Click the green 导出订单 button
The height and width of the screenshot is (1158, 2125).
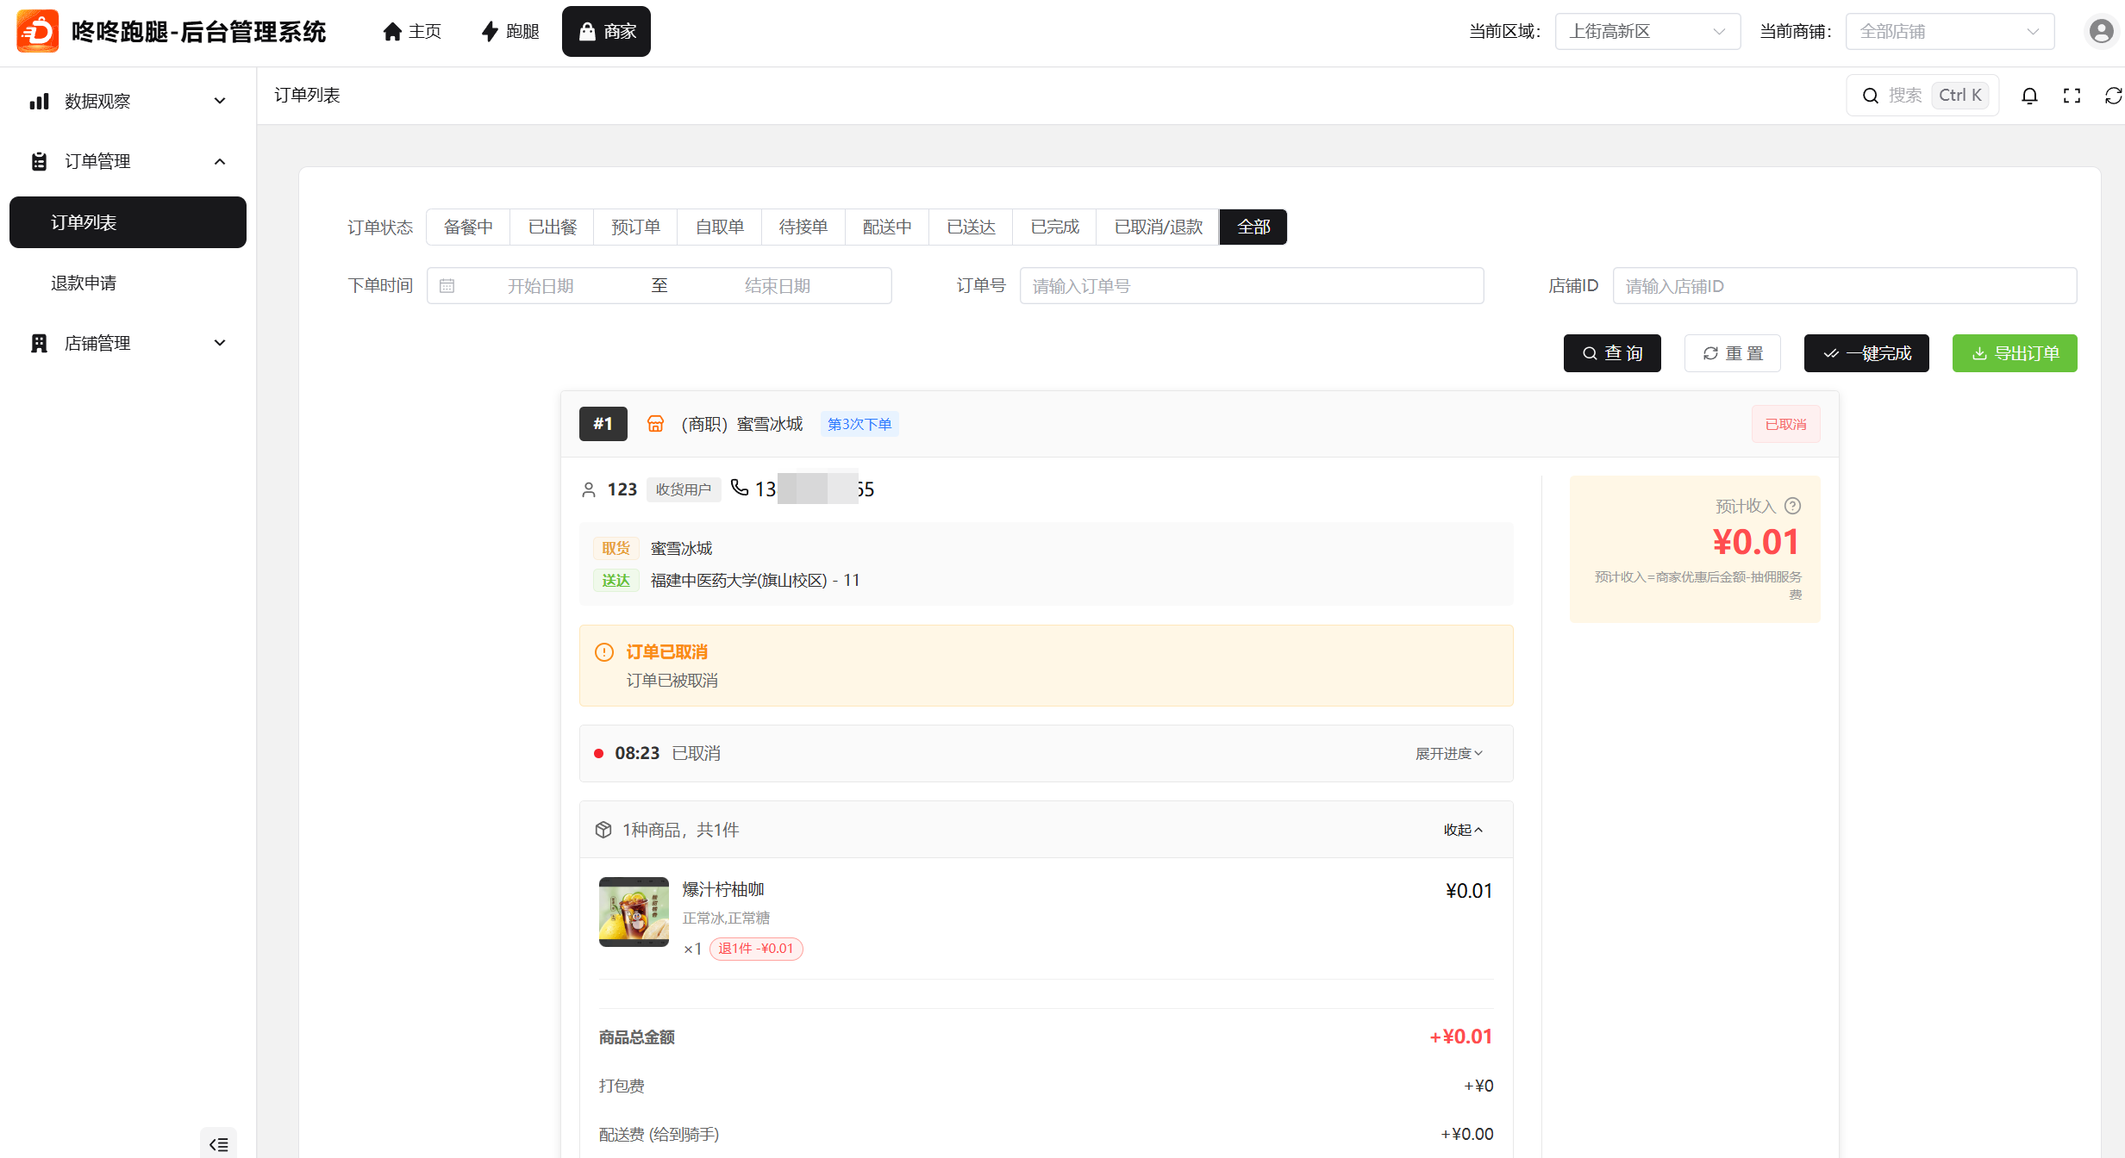pos(2015,353)
